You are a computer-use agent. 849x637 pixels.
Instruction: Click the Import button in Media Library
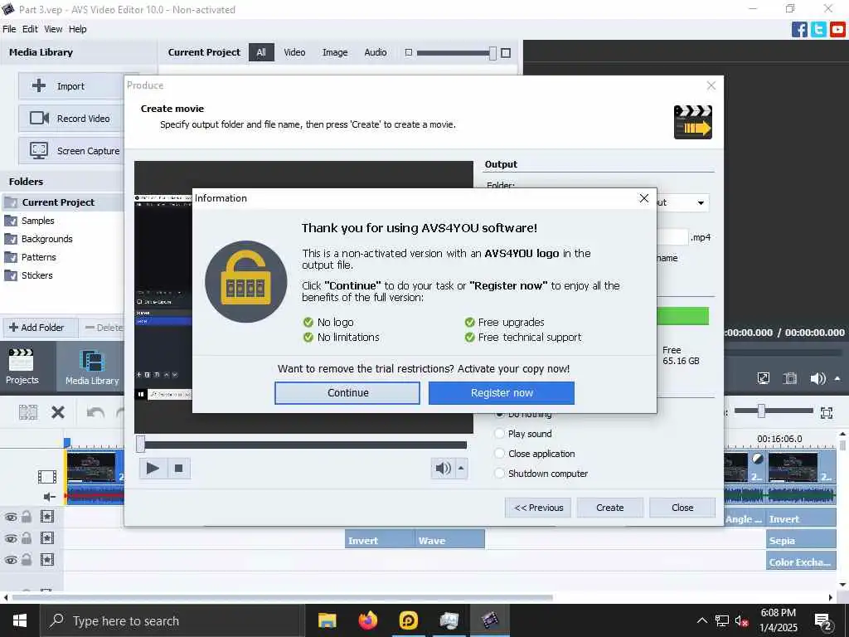point(71,86)
